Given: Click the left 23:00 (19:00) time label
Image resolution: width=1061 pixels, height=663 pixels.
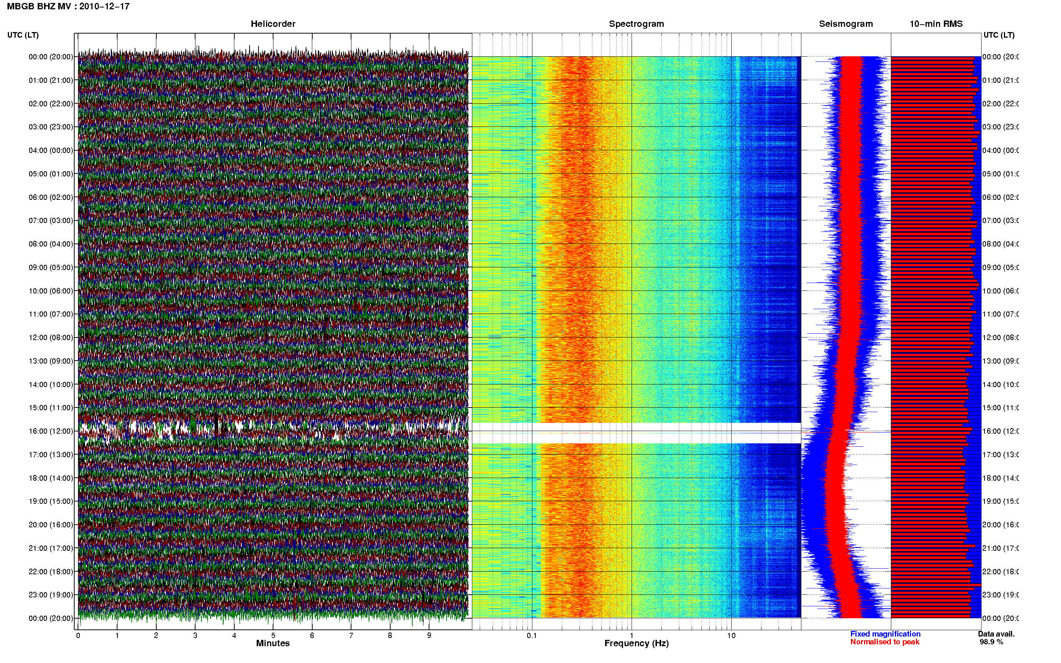Looking at the screenshot, I should pos(51,595).
